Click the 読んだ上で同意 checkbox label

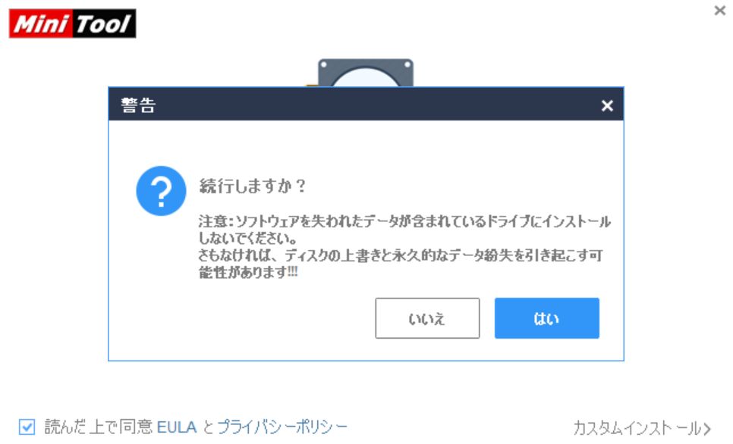(x=98, y=427)
